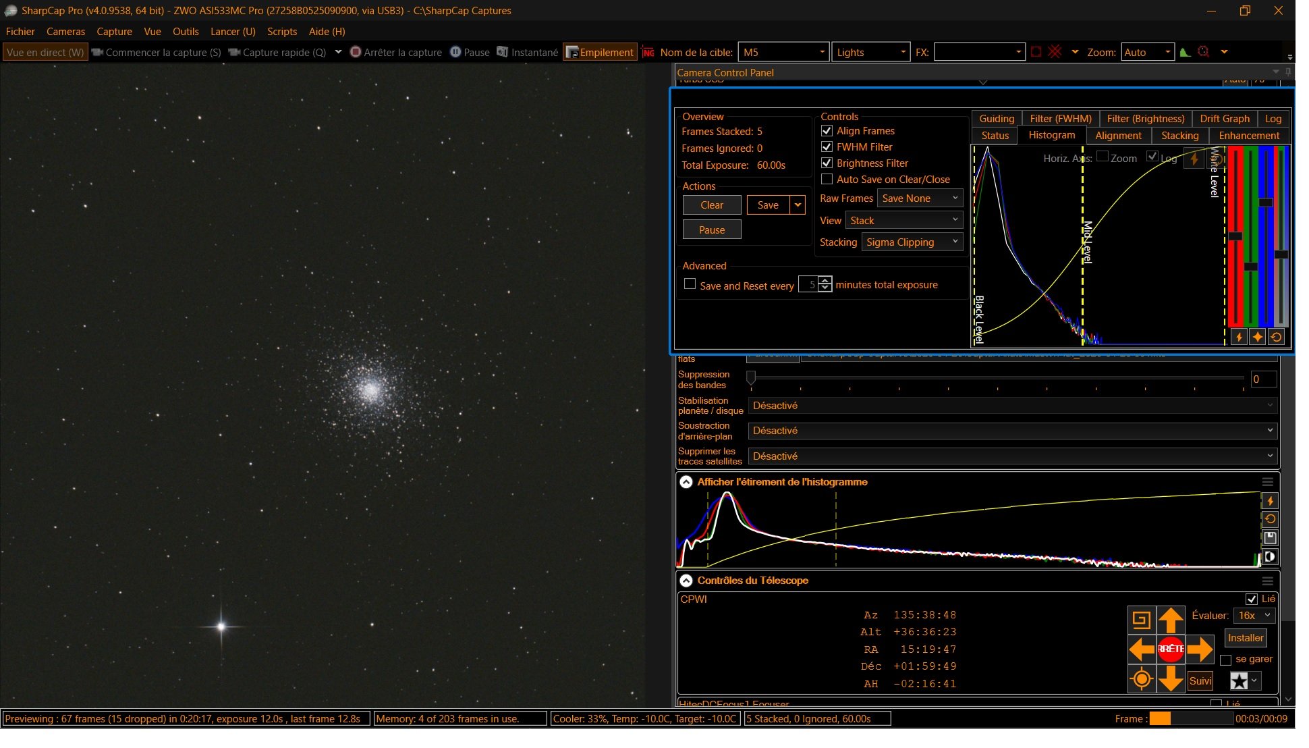
Task: Toggle the CPWI Lié checkbox
Action: pyautogui.click(x=1251, y=599)
